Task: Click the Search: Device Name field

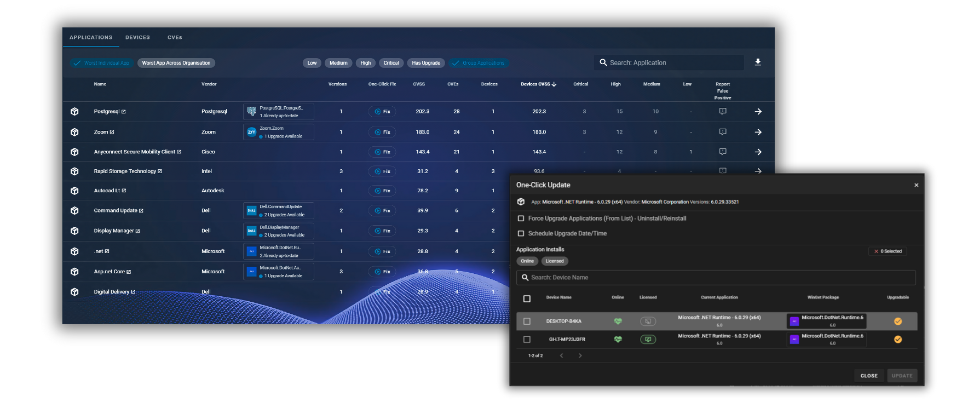Action: tap(716, 278)
